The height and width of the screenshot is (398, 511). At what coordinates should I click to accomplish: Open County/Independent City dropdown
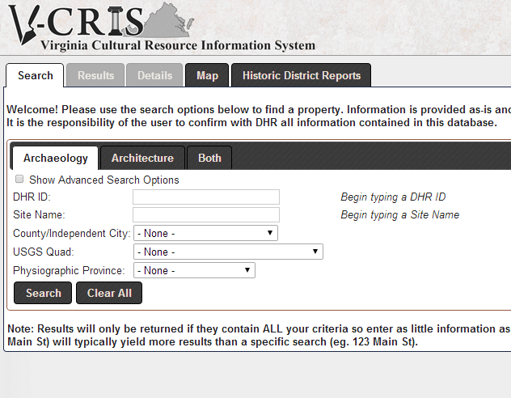(x=205, y=234)
